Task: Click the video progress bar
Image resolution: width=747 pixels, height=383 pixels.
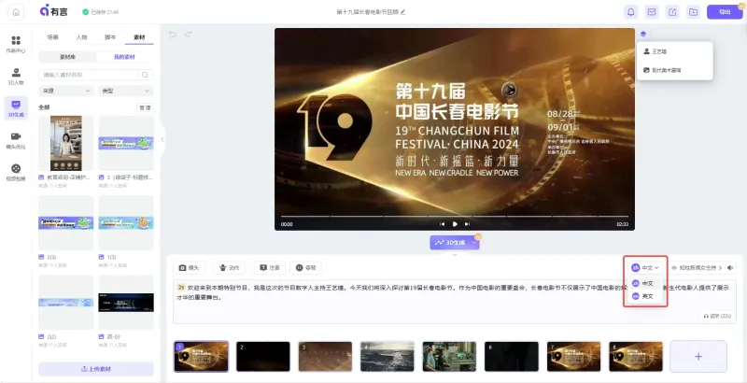Action: (455, 217)
